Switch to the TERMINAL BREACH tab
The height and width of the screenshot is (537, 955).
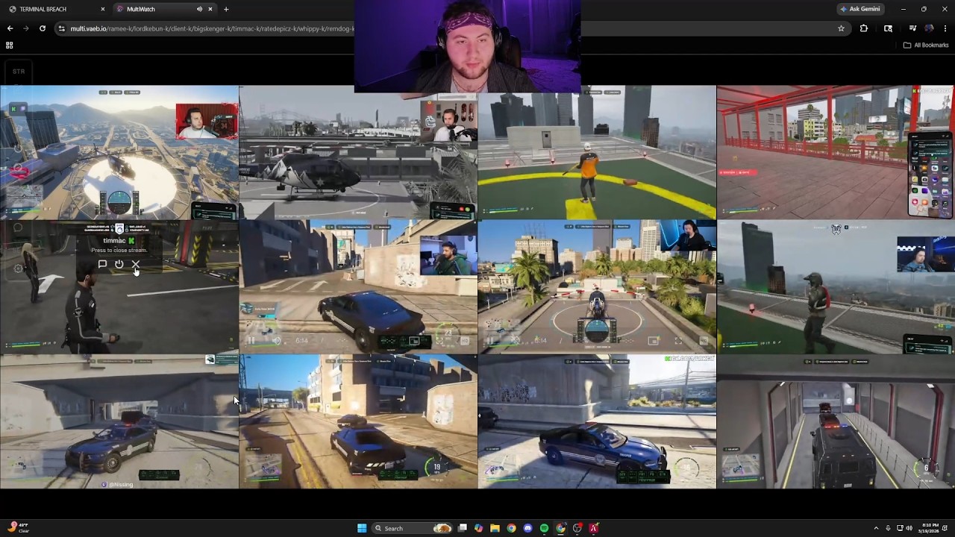(56, 9)
